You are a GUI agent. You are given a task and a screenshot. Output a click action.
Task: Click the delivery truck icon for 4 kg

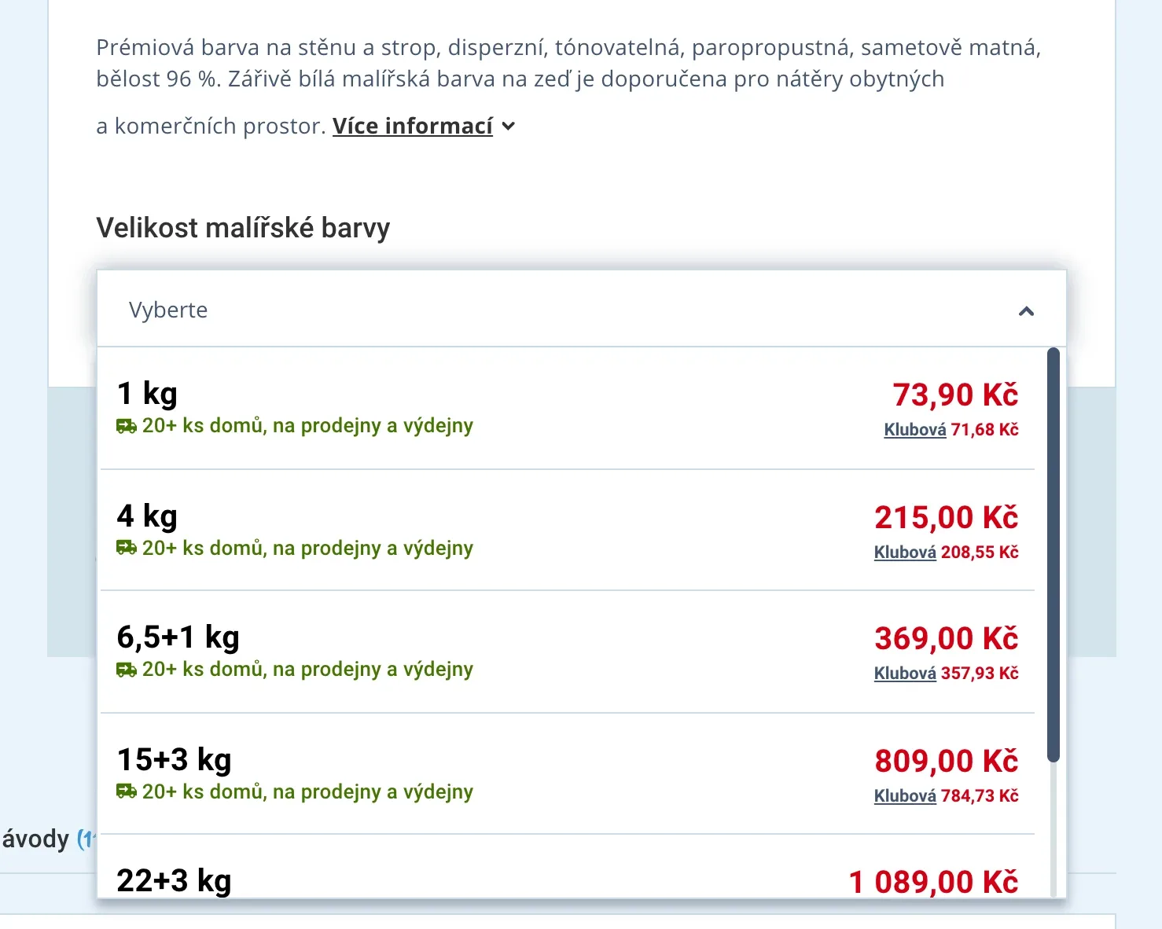pos(127,548)
